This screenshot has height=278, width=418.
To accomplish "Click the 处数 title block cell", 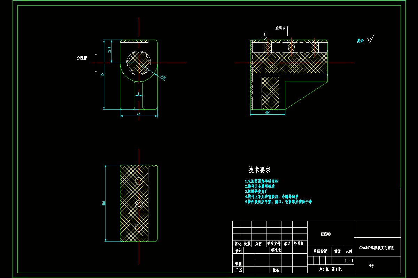I will (x=247, y=244).
